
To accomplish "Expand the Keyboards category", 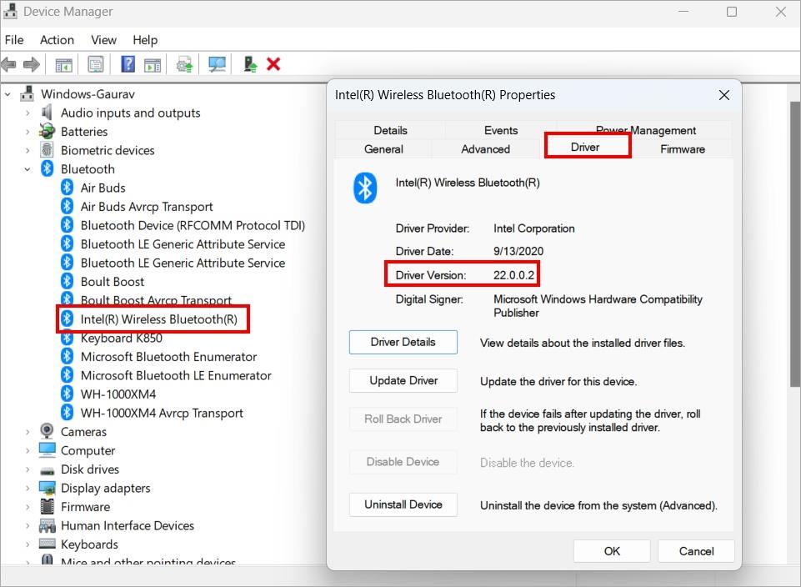I will coord(28,544).
